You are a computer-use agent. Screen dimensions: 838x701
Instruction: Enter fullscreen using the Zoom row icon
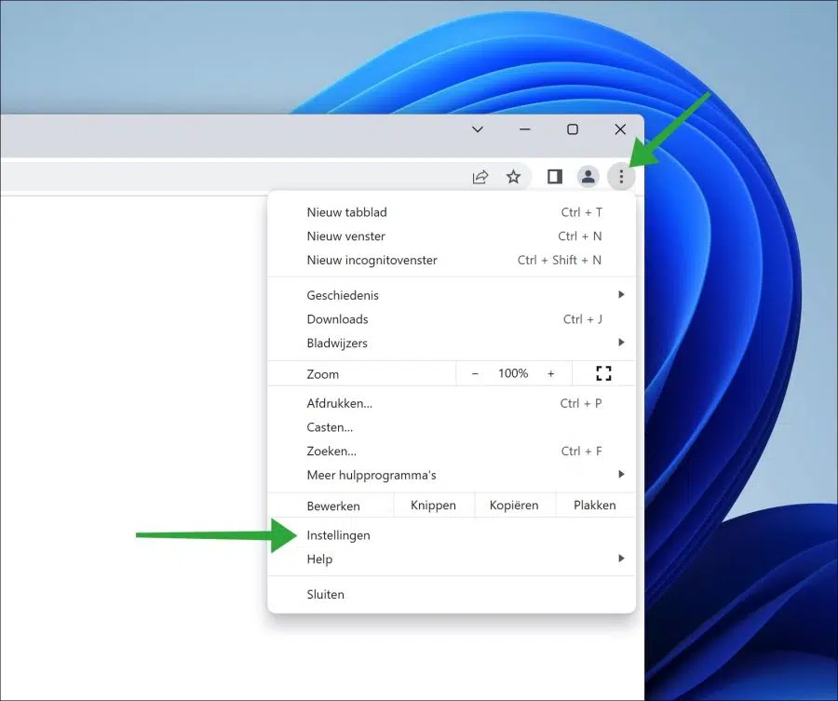(603, 373)
